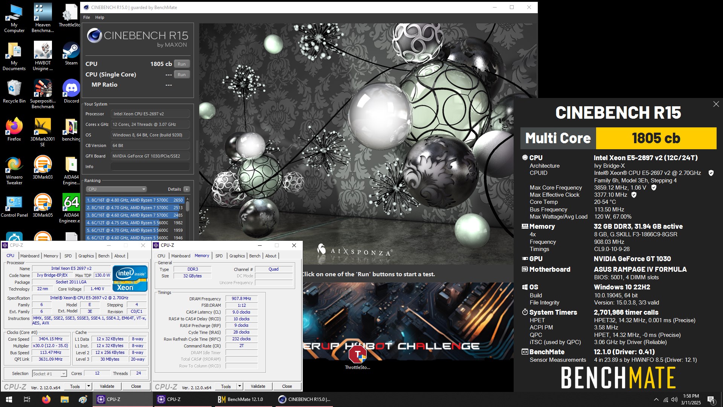723x407 pixels.
Task: Close the BenchMate result overlay
Action: (x=716, y=104)
